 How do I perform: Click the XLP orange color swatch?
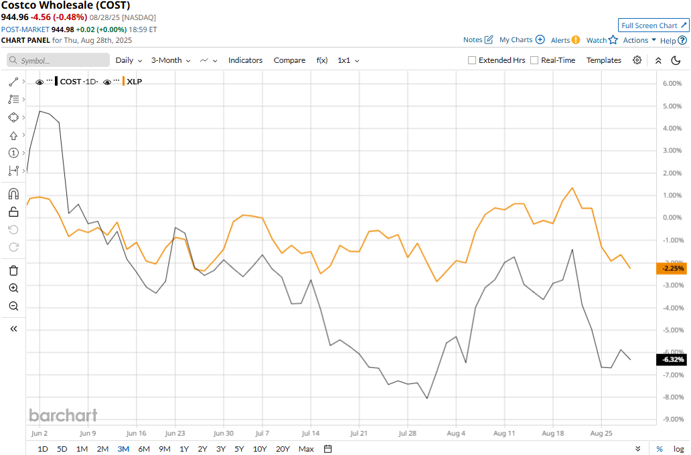click(124, 82)
